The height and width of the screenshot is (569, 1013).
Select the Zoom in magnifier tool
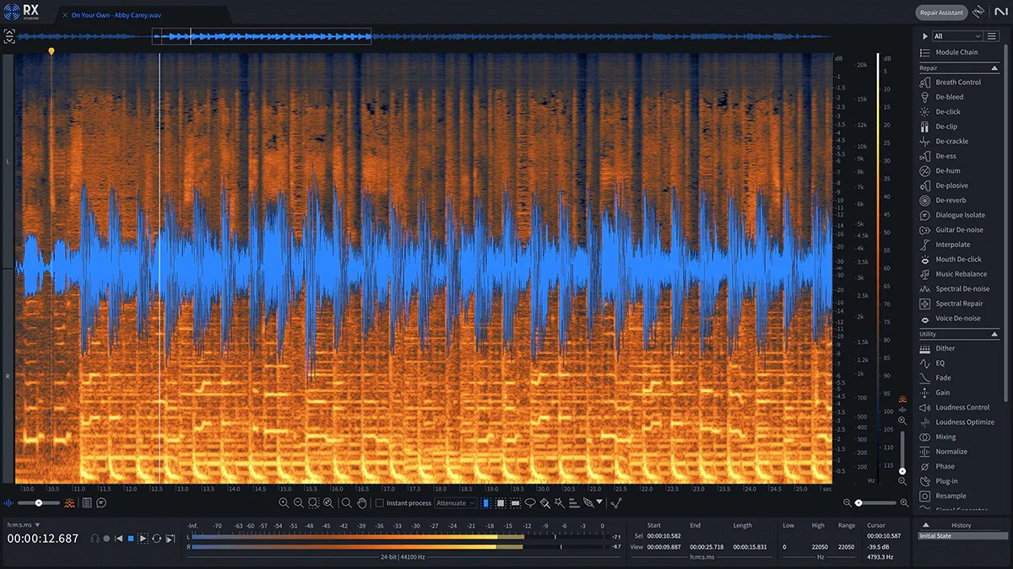pos(284,502)
